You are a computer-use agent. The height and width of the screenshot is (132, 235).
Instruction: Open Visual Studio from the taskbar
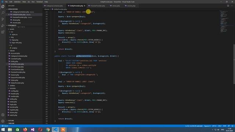point(33,129)
